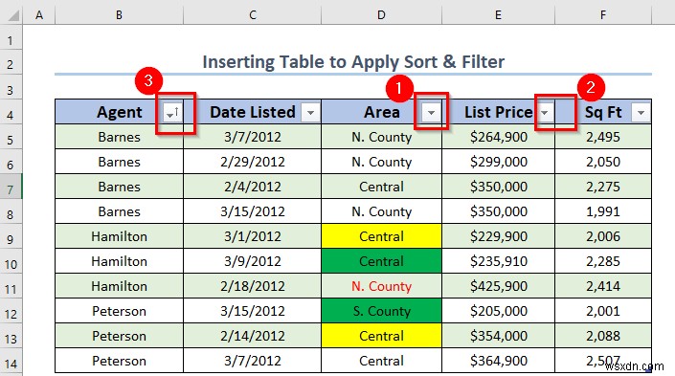
Task: Select the cell containing $364,900
Action: [498, 361]
